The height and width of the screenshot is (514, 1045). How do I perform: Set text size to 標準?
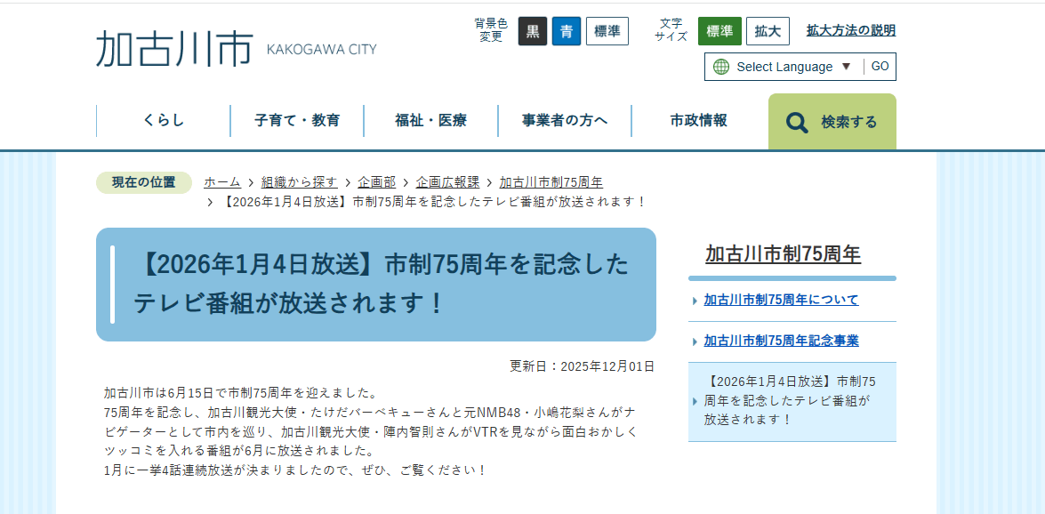click(719, 31)
